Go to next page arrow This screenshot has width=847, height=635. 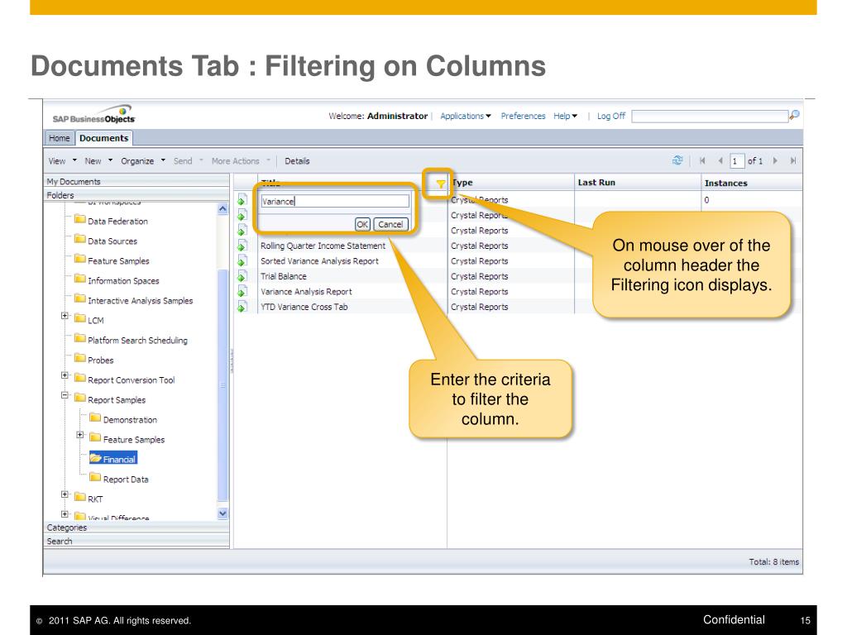tap(775, 160)
